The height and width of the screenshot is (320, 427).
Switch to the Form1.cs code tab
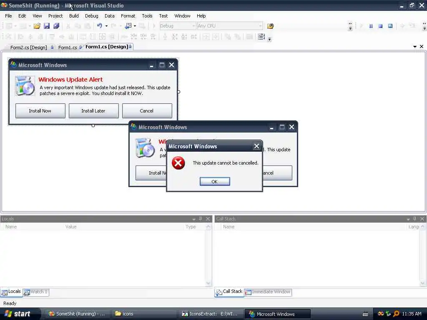pyautogui.click(x=68, y=47)
